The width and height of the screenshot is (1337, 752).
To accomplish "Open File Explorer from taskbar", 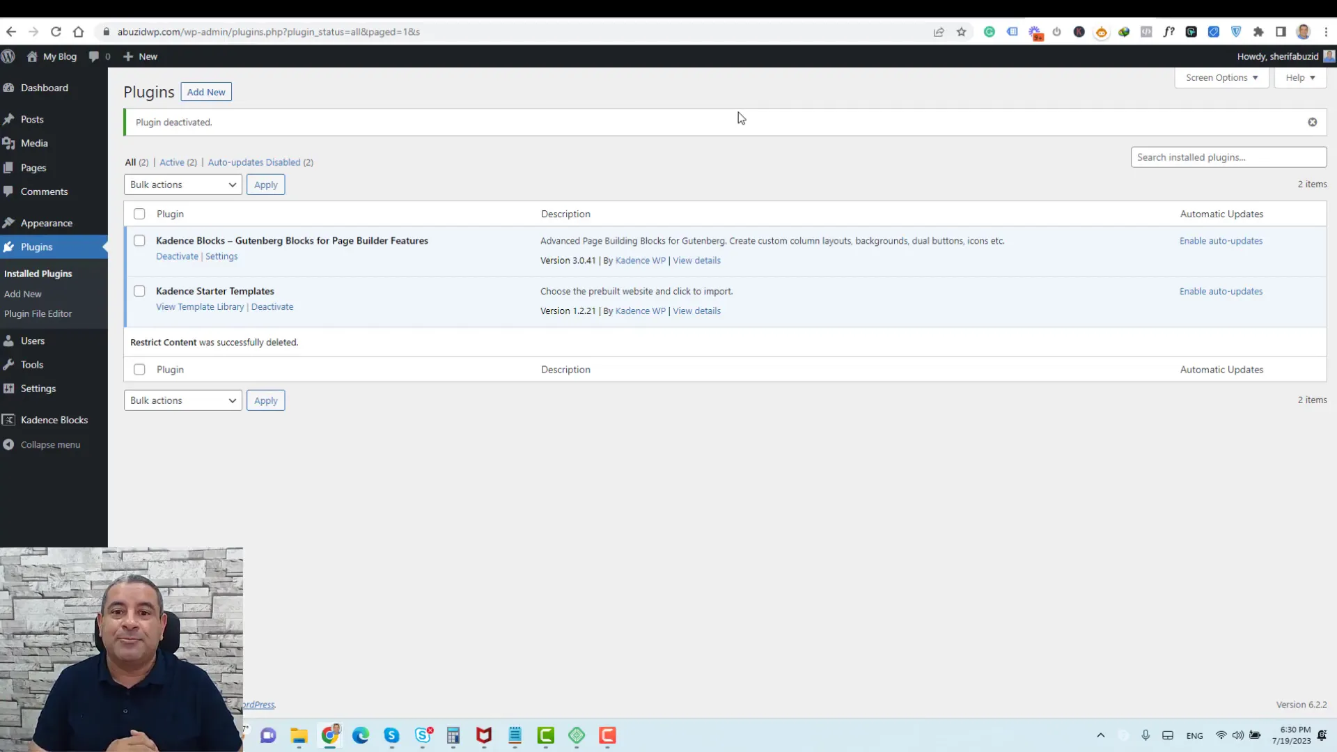I will (299, 735).
